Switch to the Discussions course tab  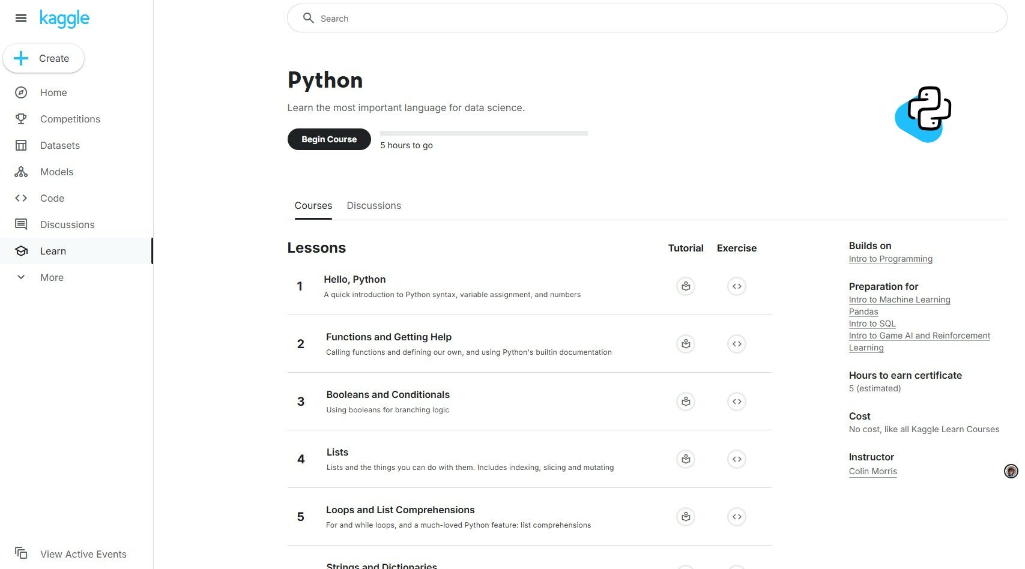tap(373, 205)
